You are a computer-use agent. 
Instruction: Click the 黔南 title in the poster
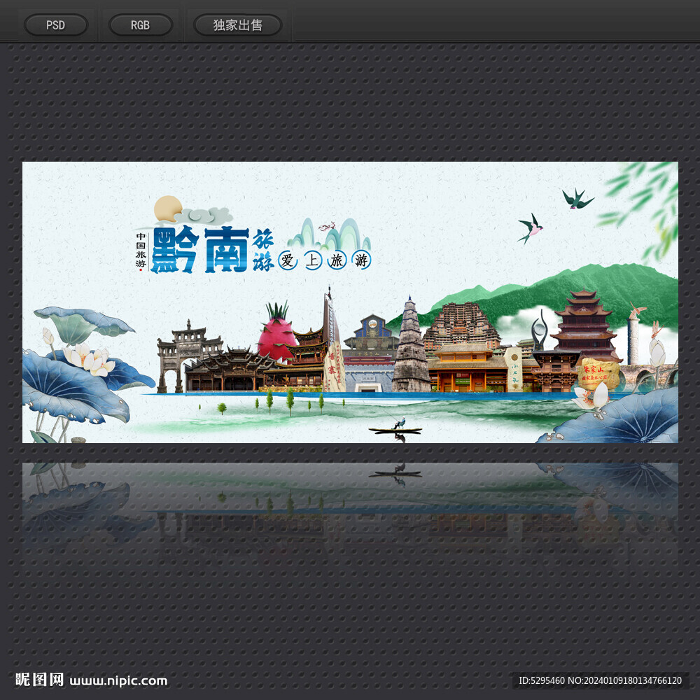(x=200, y=250)
